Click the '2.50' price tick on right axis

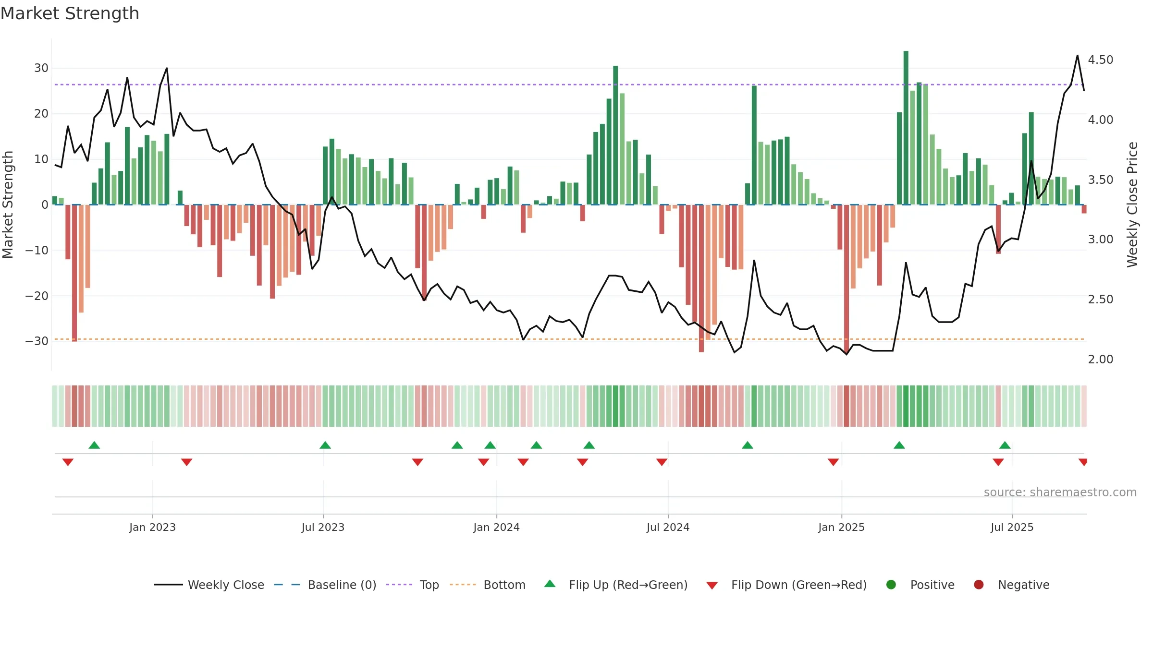tap(1101, 299)
